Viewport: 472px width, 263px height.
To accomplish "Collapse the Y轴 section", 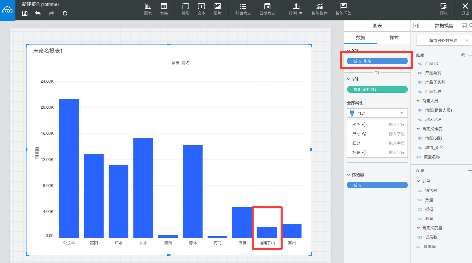I will [x=349, y=79].
